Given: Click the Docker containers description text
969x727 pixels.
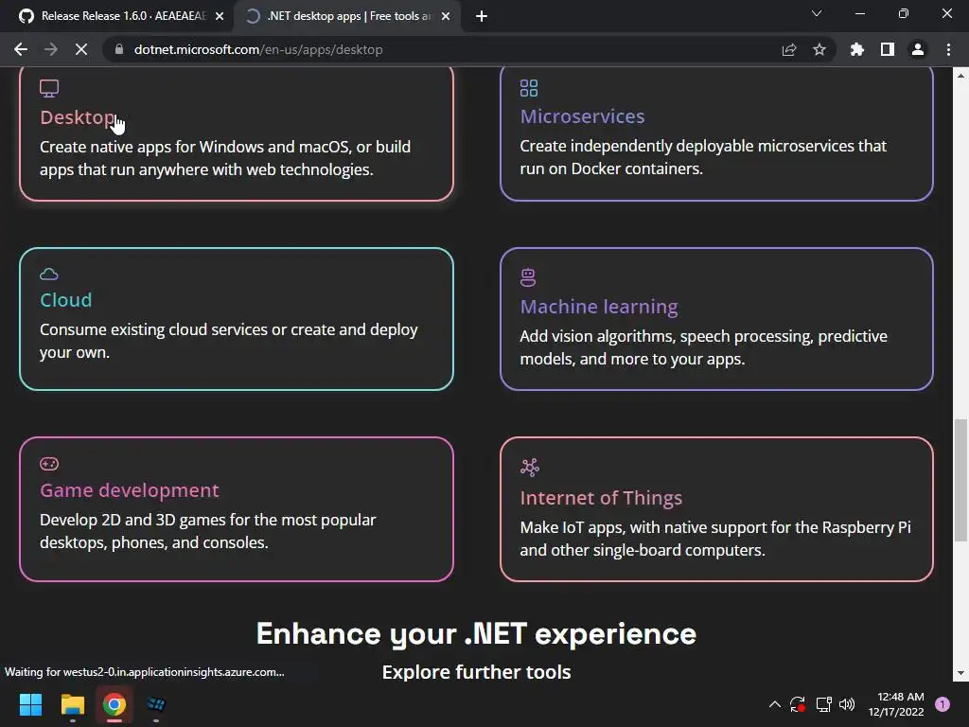Looking at the screenshot, I should [x=703, y=157].
